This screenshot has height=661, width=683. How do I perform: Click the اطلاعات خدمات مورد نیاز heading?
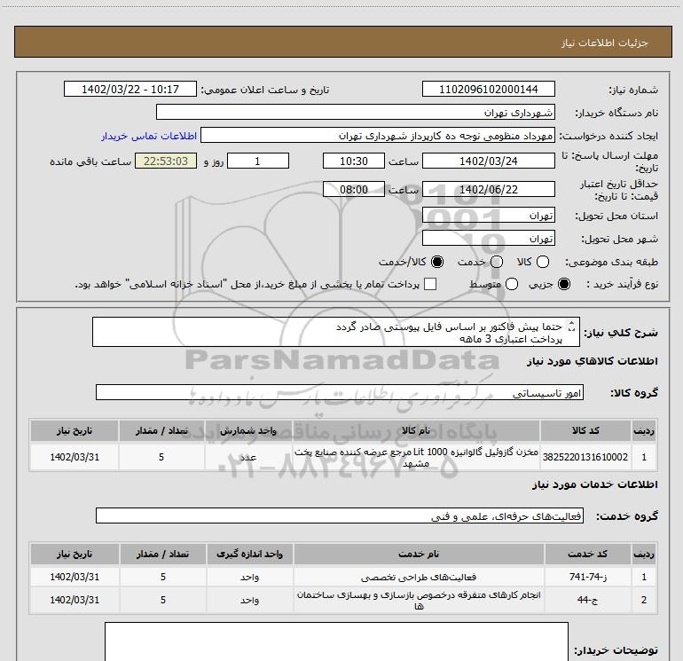click(594, 484)
